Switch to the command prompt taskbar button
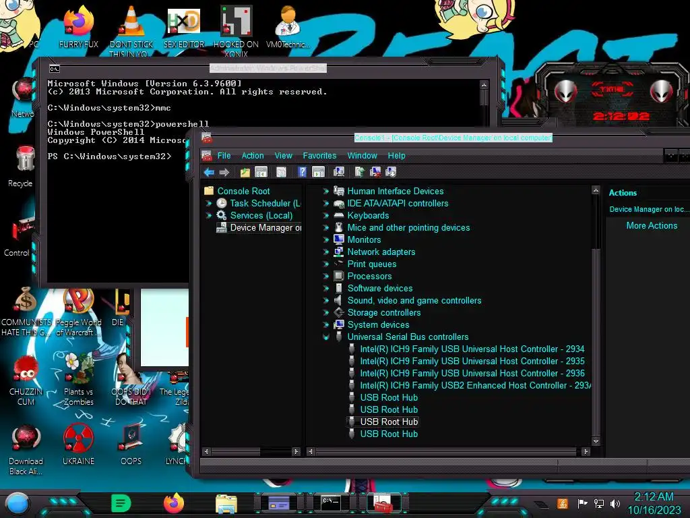690x518 pixels. (330, 503)
